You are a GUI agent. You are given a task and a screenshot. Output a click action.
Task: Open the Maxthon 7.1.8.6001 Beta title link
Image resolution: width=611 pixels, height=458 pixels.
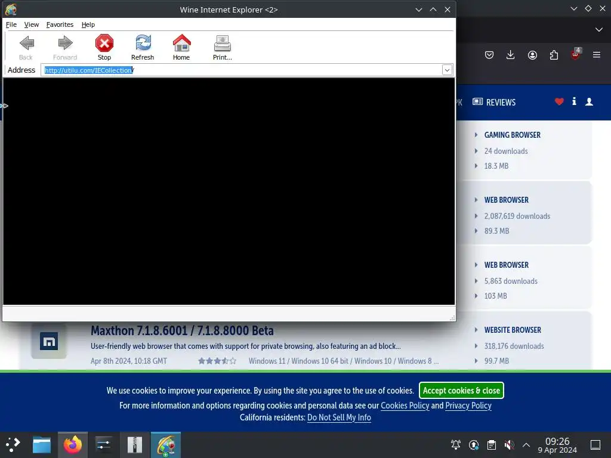click(182, 330)
